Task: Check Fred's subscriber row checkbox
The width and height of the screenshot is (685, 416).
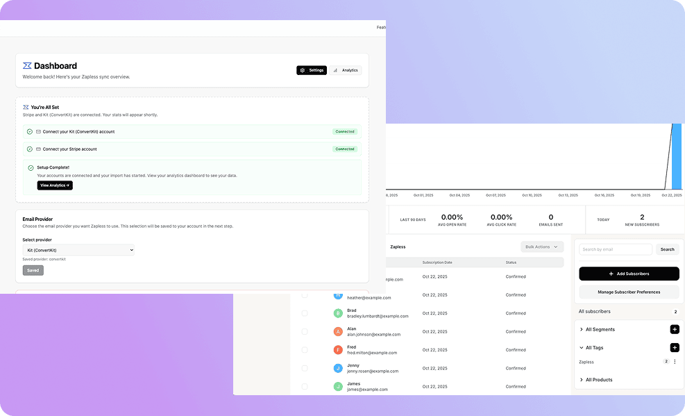Action: (303, 349)
